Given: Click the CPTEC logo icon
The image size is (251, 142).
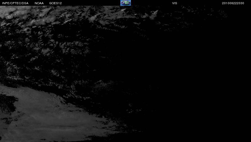Looking at the screenshot, I should point(126,3).
